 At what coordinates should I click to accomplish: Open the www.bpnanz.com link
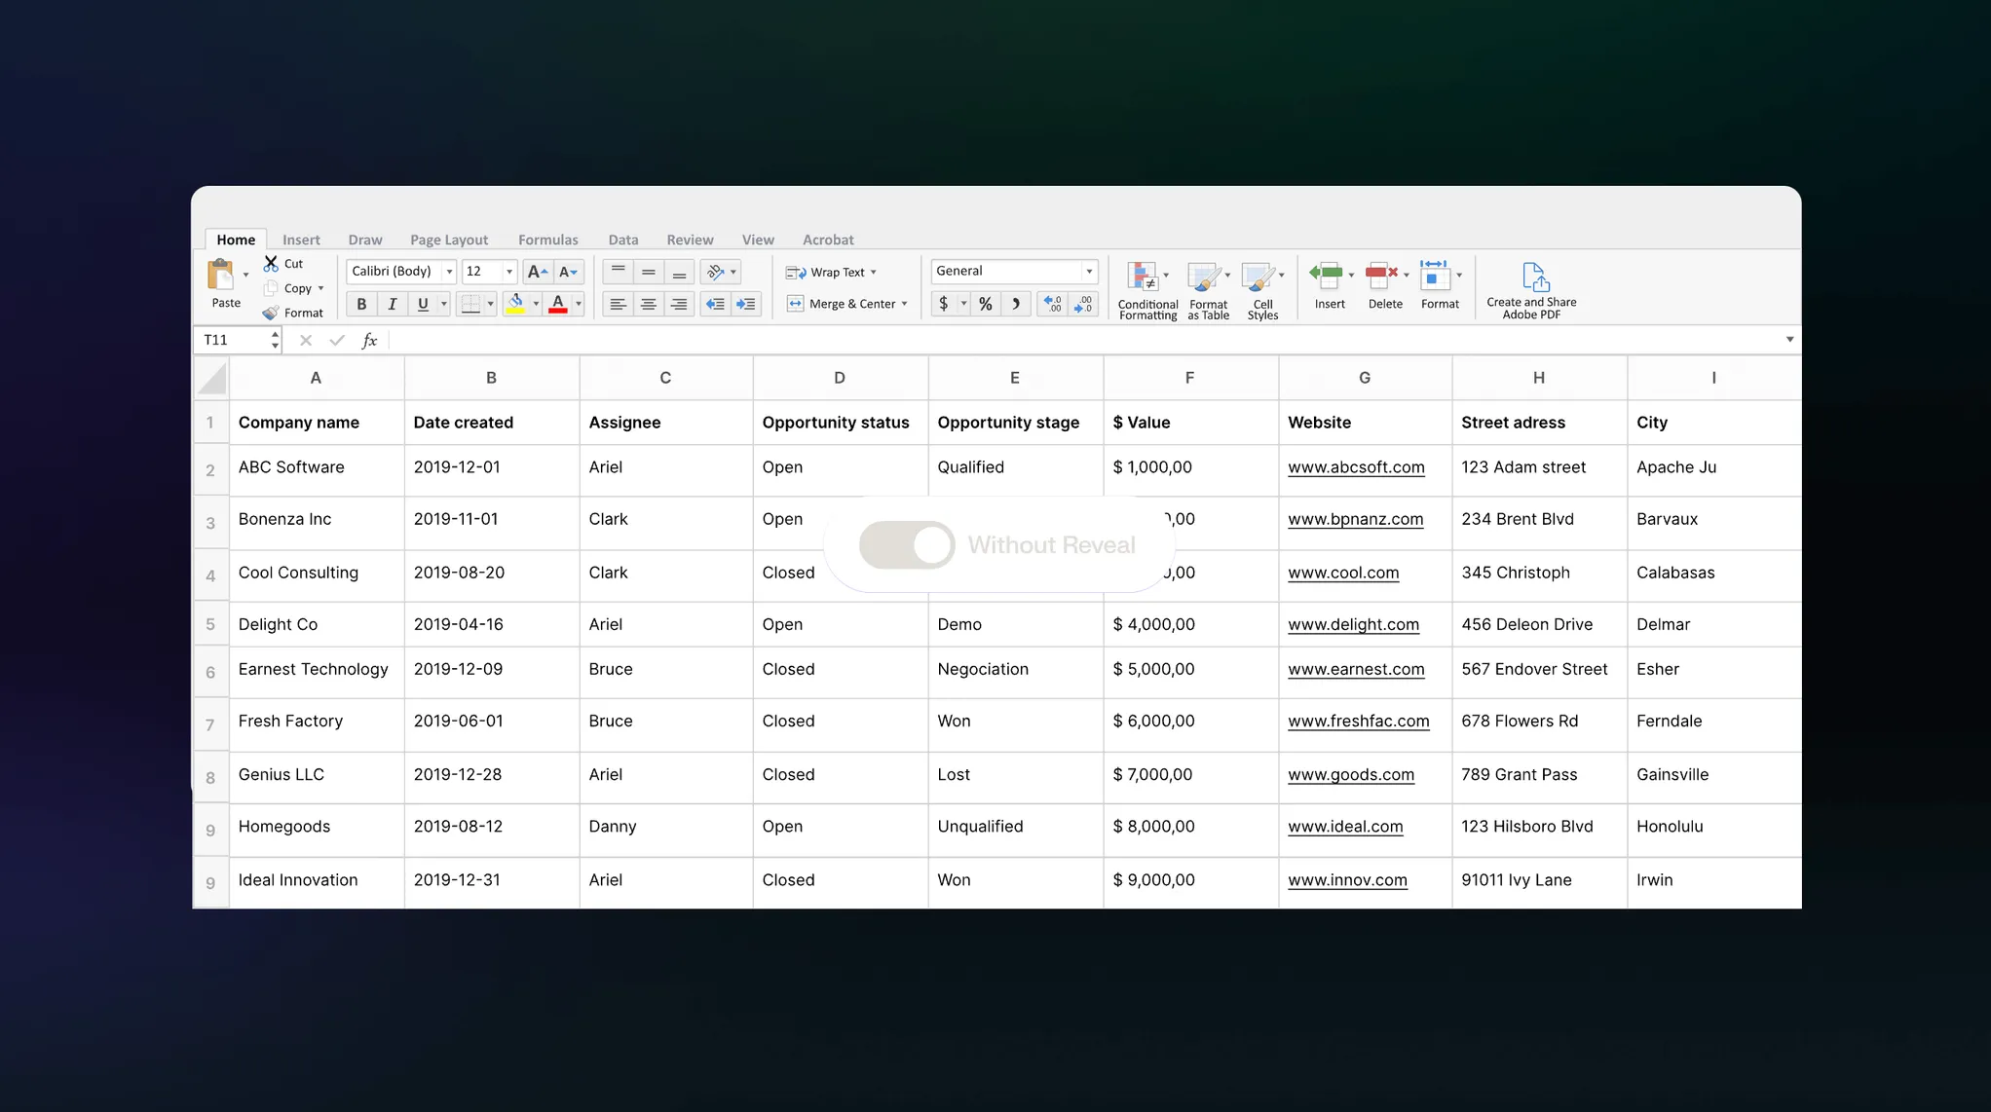coord(1355,519)
